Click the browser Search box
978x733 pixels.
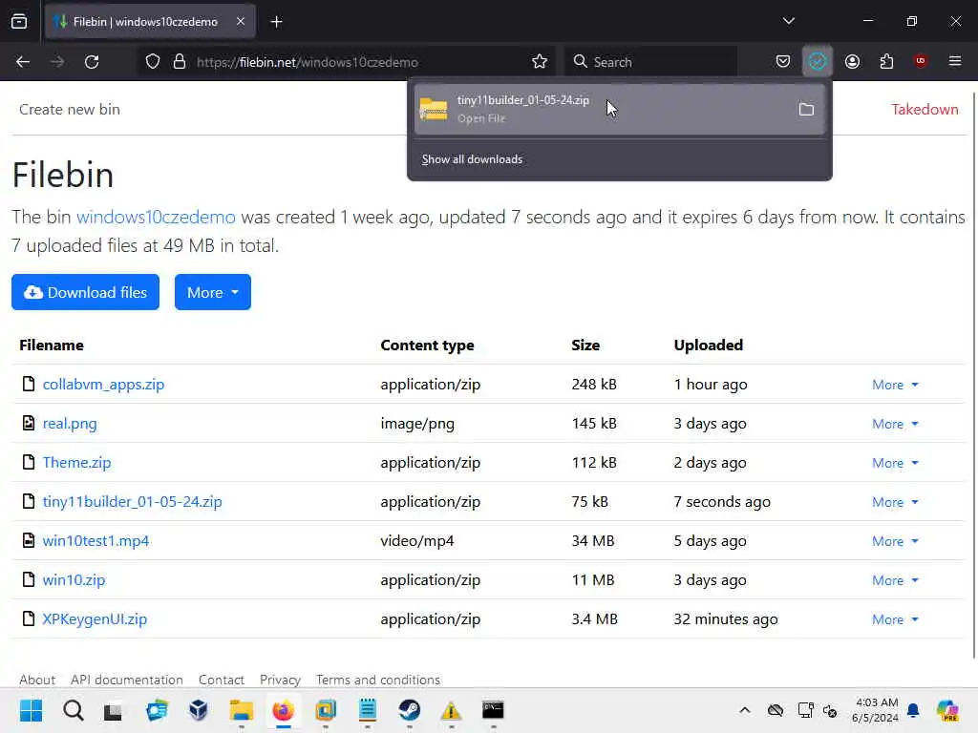[650, 62]
